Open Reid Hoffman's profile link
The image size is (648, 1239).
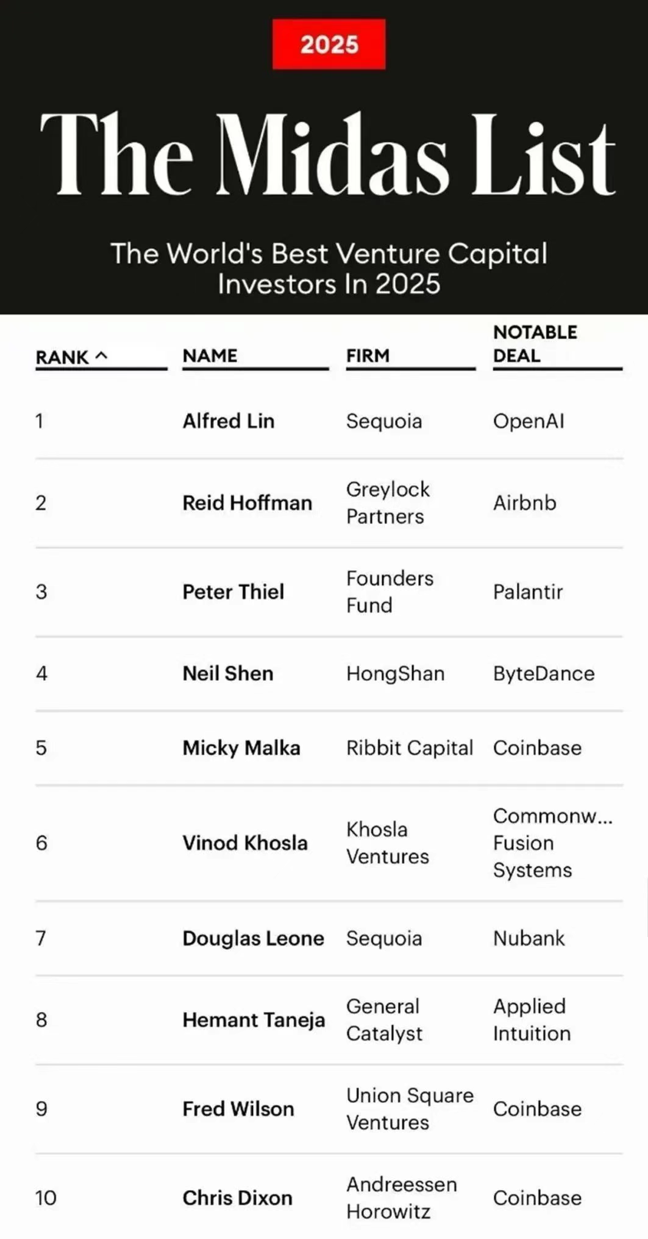[247, 503]
